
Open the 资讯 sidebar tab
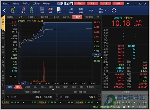click(3, 92)
